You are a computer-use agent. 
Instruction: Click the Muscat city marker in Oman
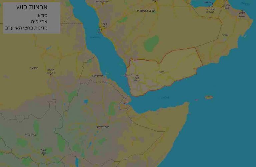(242, 11)
